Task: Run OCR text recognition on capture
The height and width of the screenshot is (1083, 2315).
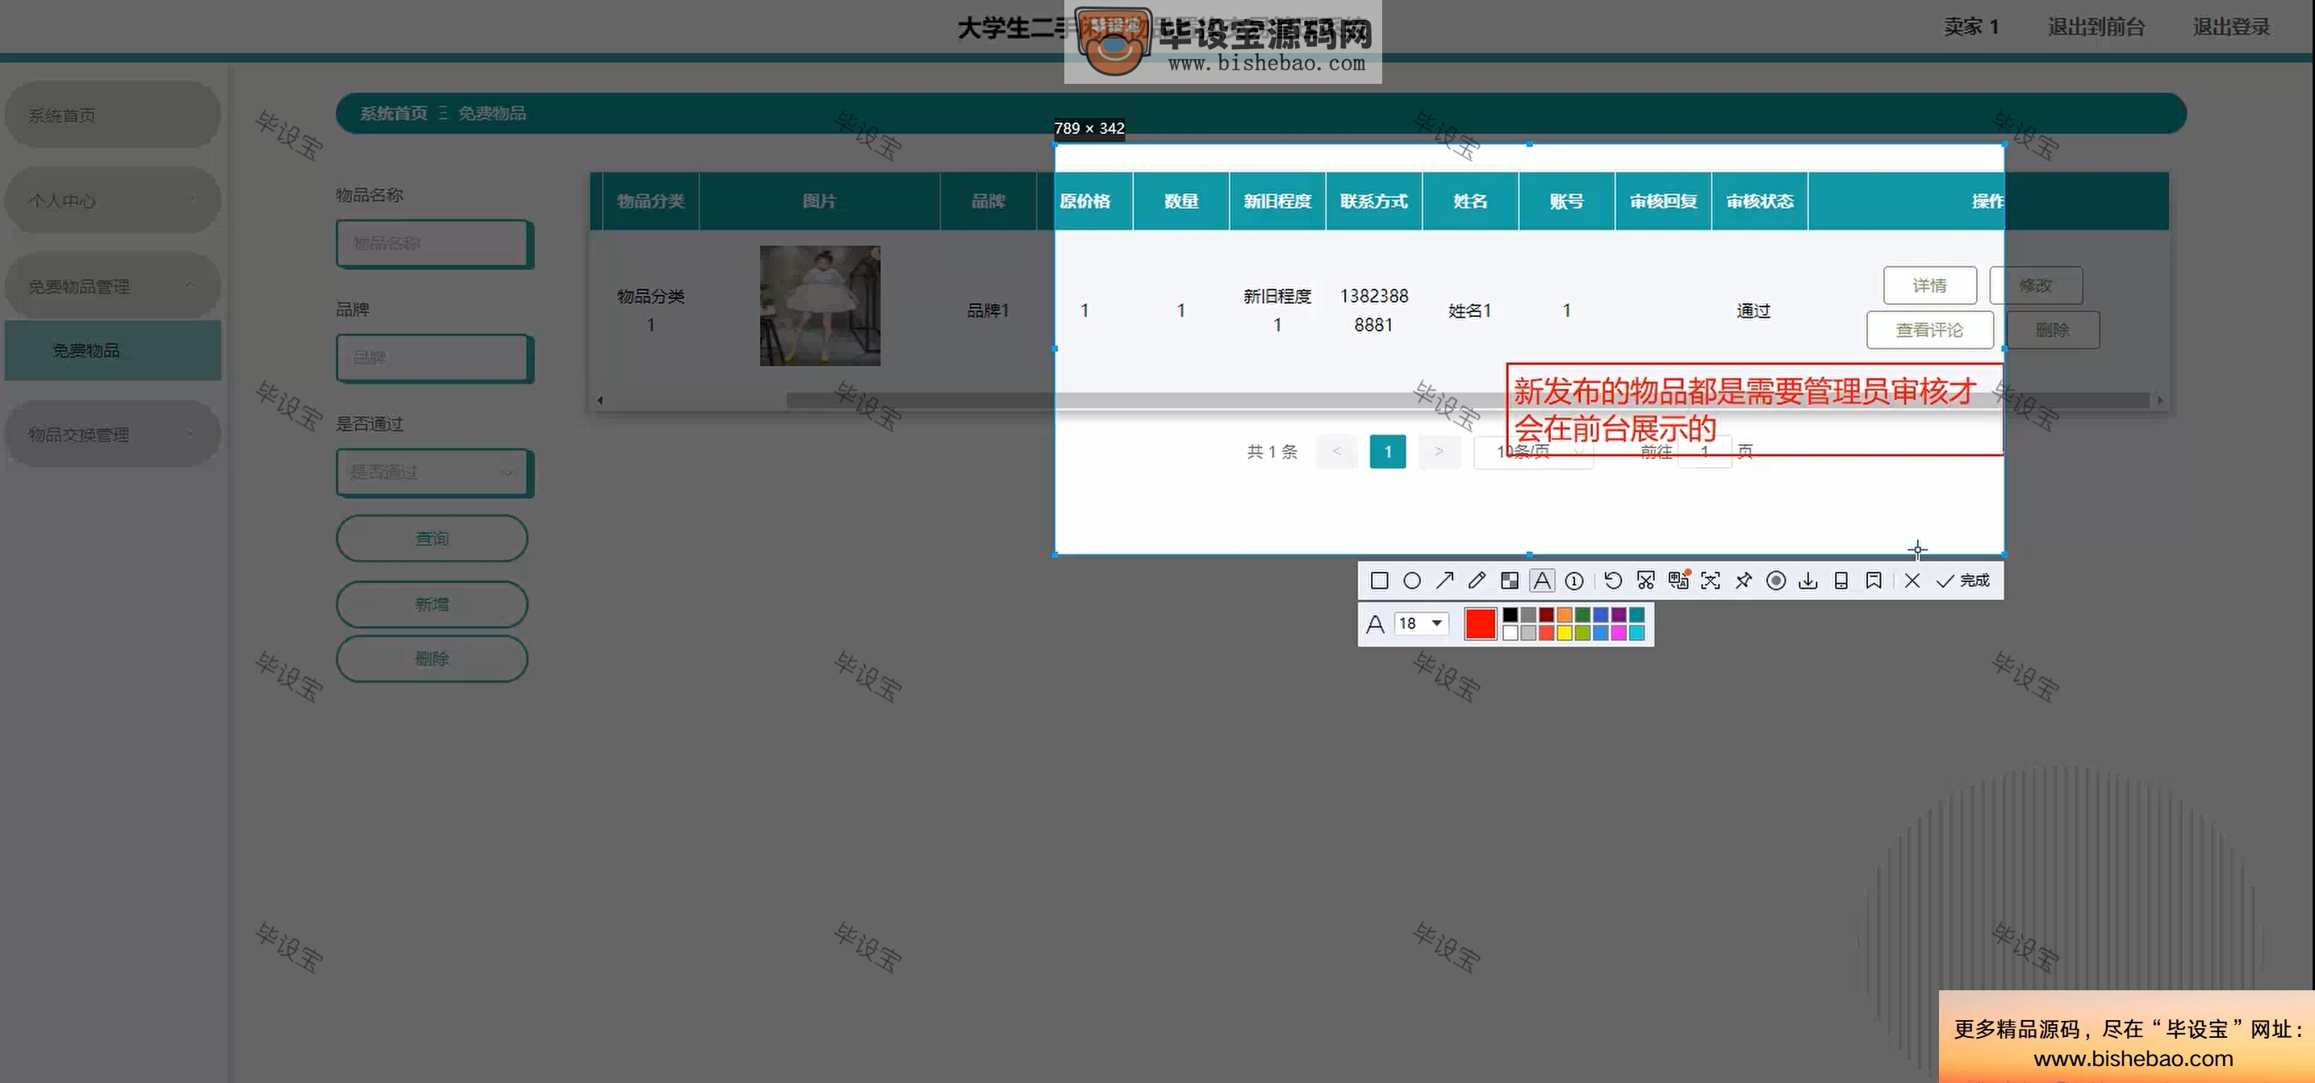Action: tap(1710, 581)
